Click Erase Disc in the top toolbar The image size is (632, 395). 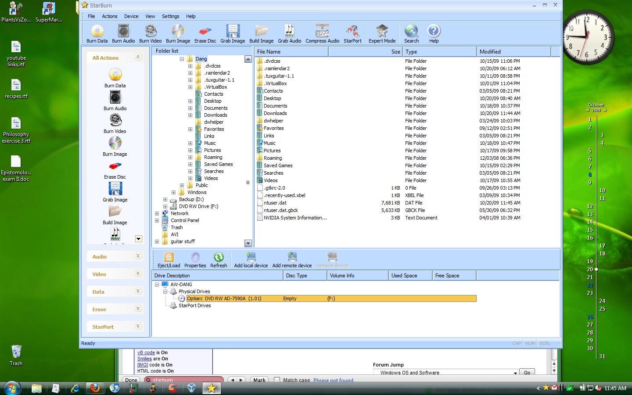coord(205,34)
